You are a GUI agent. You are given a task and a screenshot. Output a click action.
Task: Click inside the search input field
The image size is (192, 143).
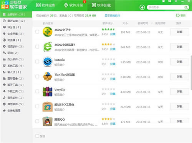[166, 7]
